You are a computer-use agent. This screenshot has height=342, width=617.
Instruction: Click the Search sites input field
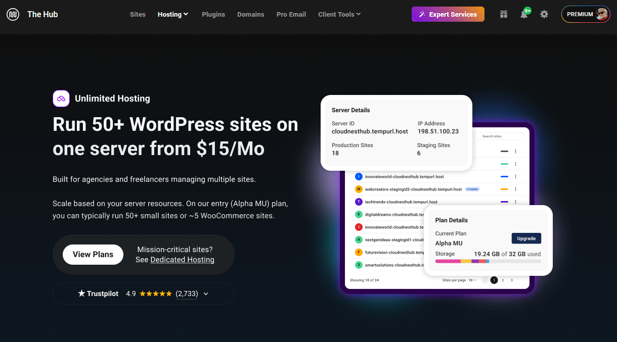tap(499, 136)
